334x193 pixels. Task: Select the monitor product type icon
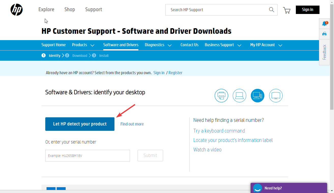[x=276, y=96]
